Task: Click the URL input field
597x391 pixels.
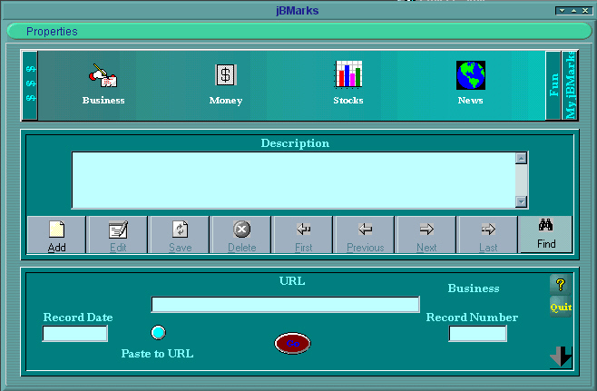Action: point(285,305)
